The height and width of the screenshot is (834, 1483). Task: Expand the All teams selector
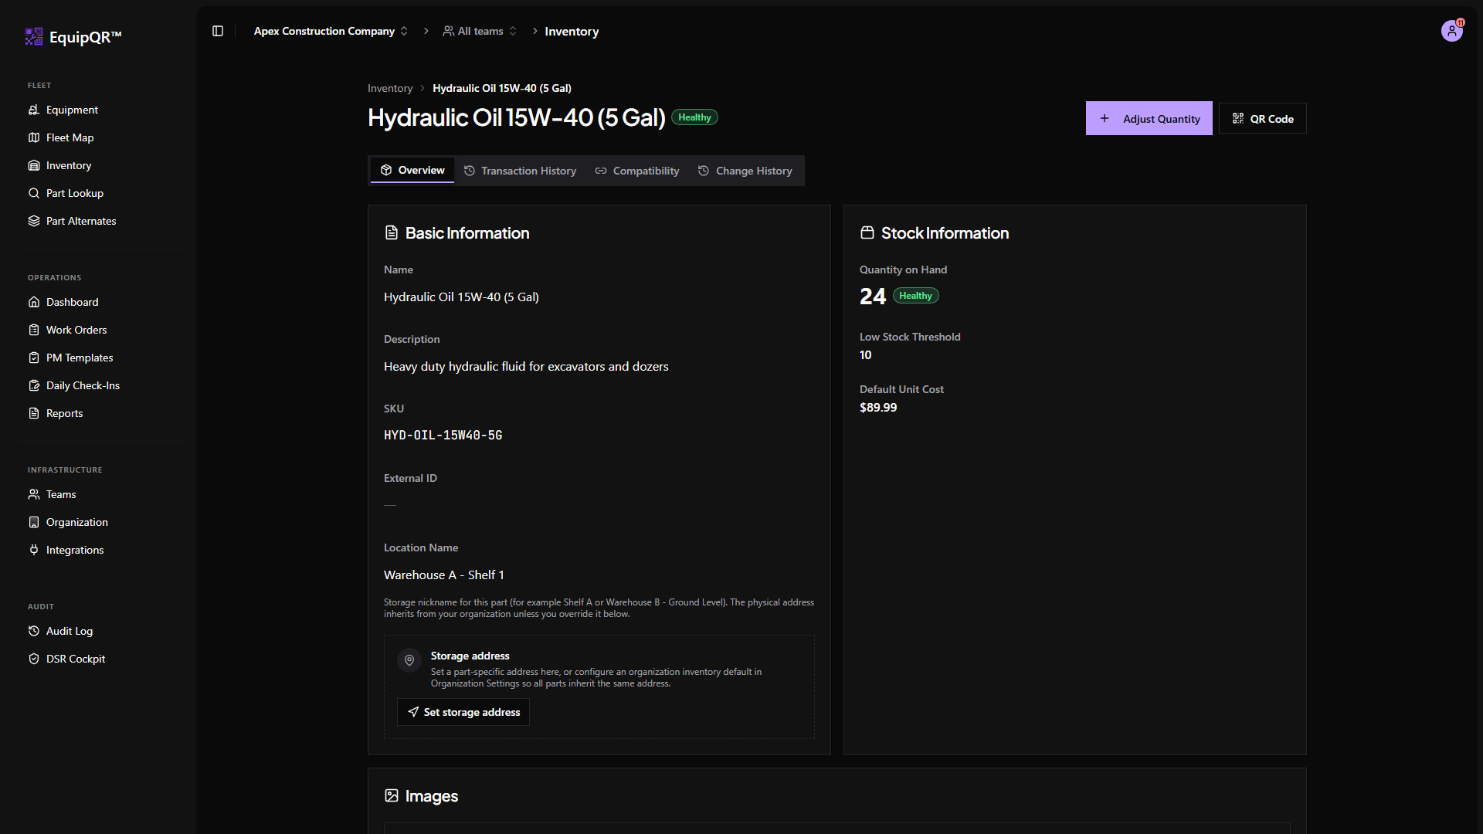(480, 31)
